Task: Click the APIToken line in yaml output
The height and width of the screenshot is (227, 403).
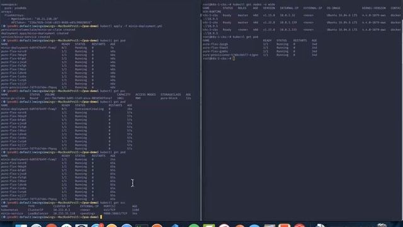Action: point(51,23)
